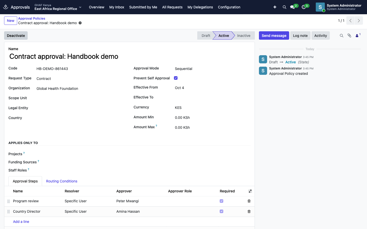Open the chat messages icon with badge 2

pos(293,7)
